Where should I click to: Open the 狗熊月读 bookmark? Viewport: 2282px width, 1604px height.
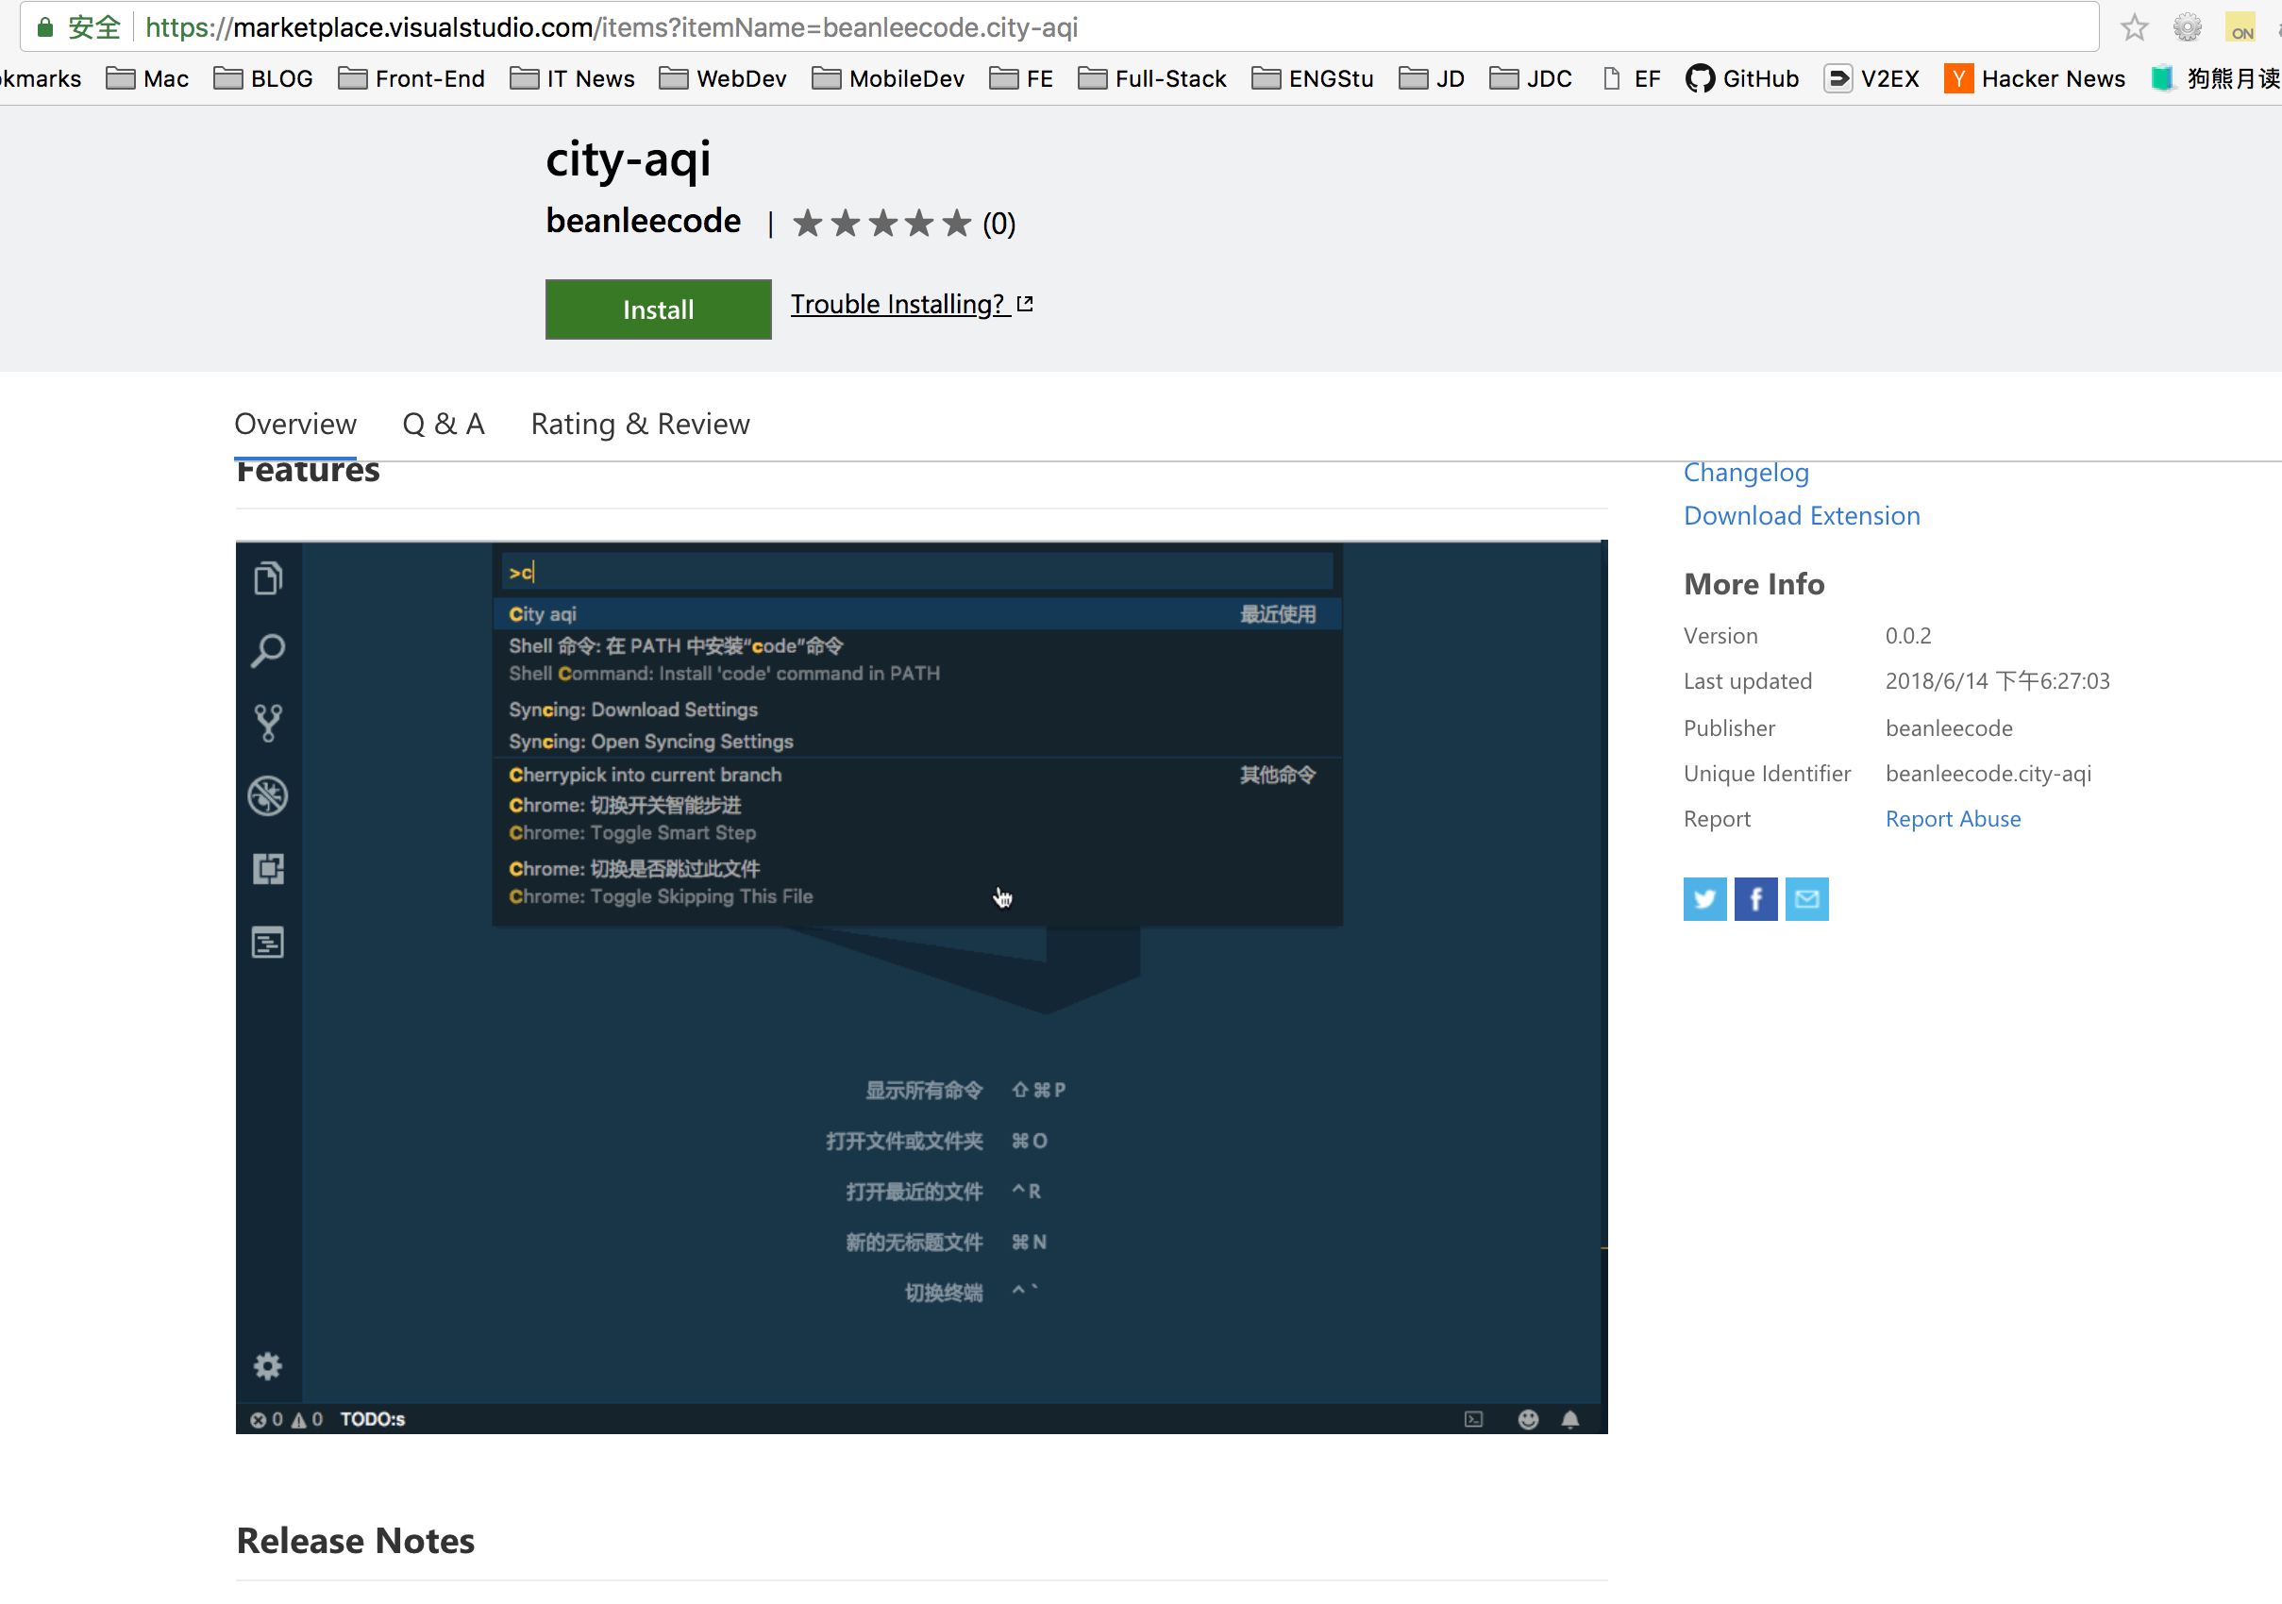(2215, 78)
